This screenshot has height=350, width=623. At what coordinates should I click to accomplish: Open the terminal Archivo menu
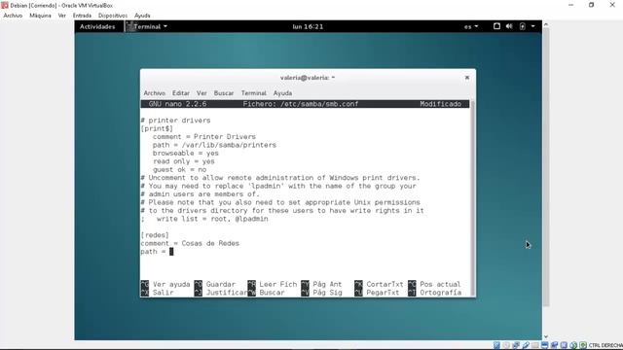point(154,93)
